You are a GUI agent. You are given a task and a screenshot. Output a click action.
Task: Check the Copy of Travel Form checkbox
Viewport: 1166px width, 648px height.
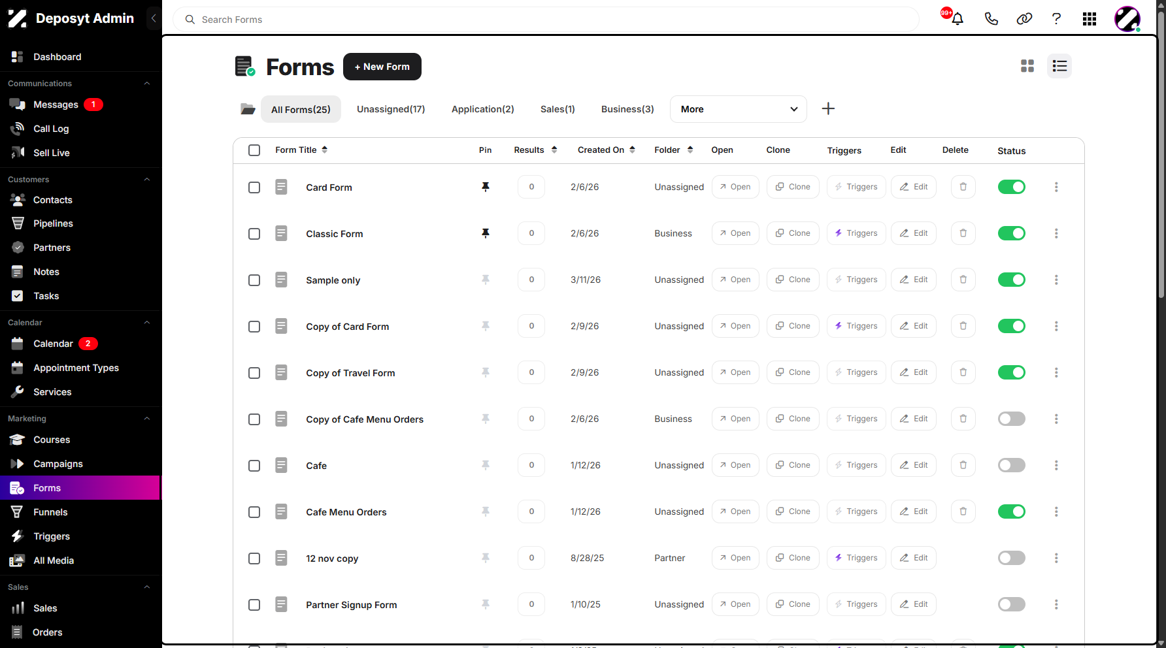pos(254,373)
